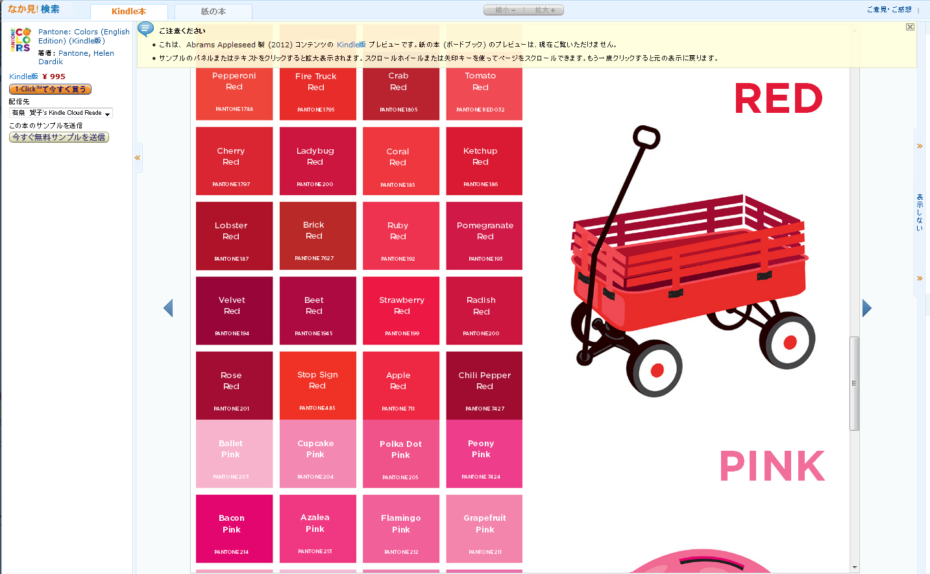This screenshot has height=574, width=930.
Task: Click the 表示しない hide panel text
Action: coord(920,213)
